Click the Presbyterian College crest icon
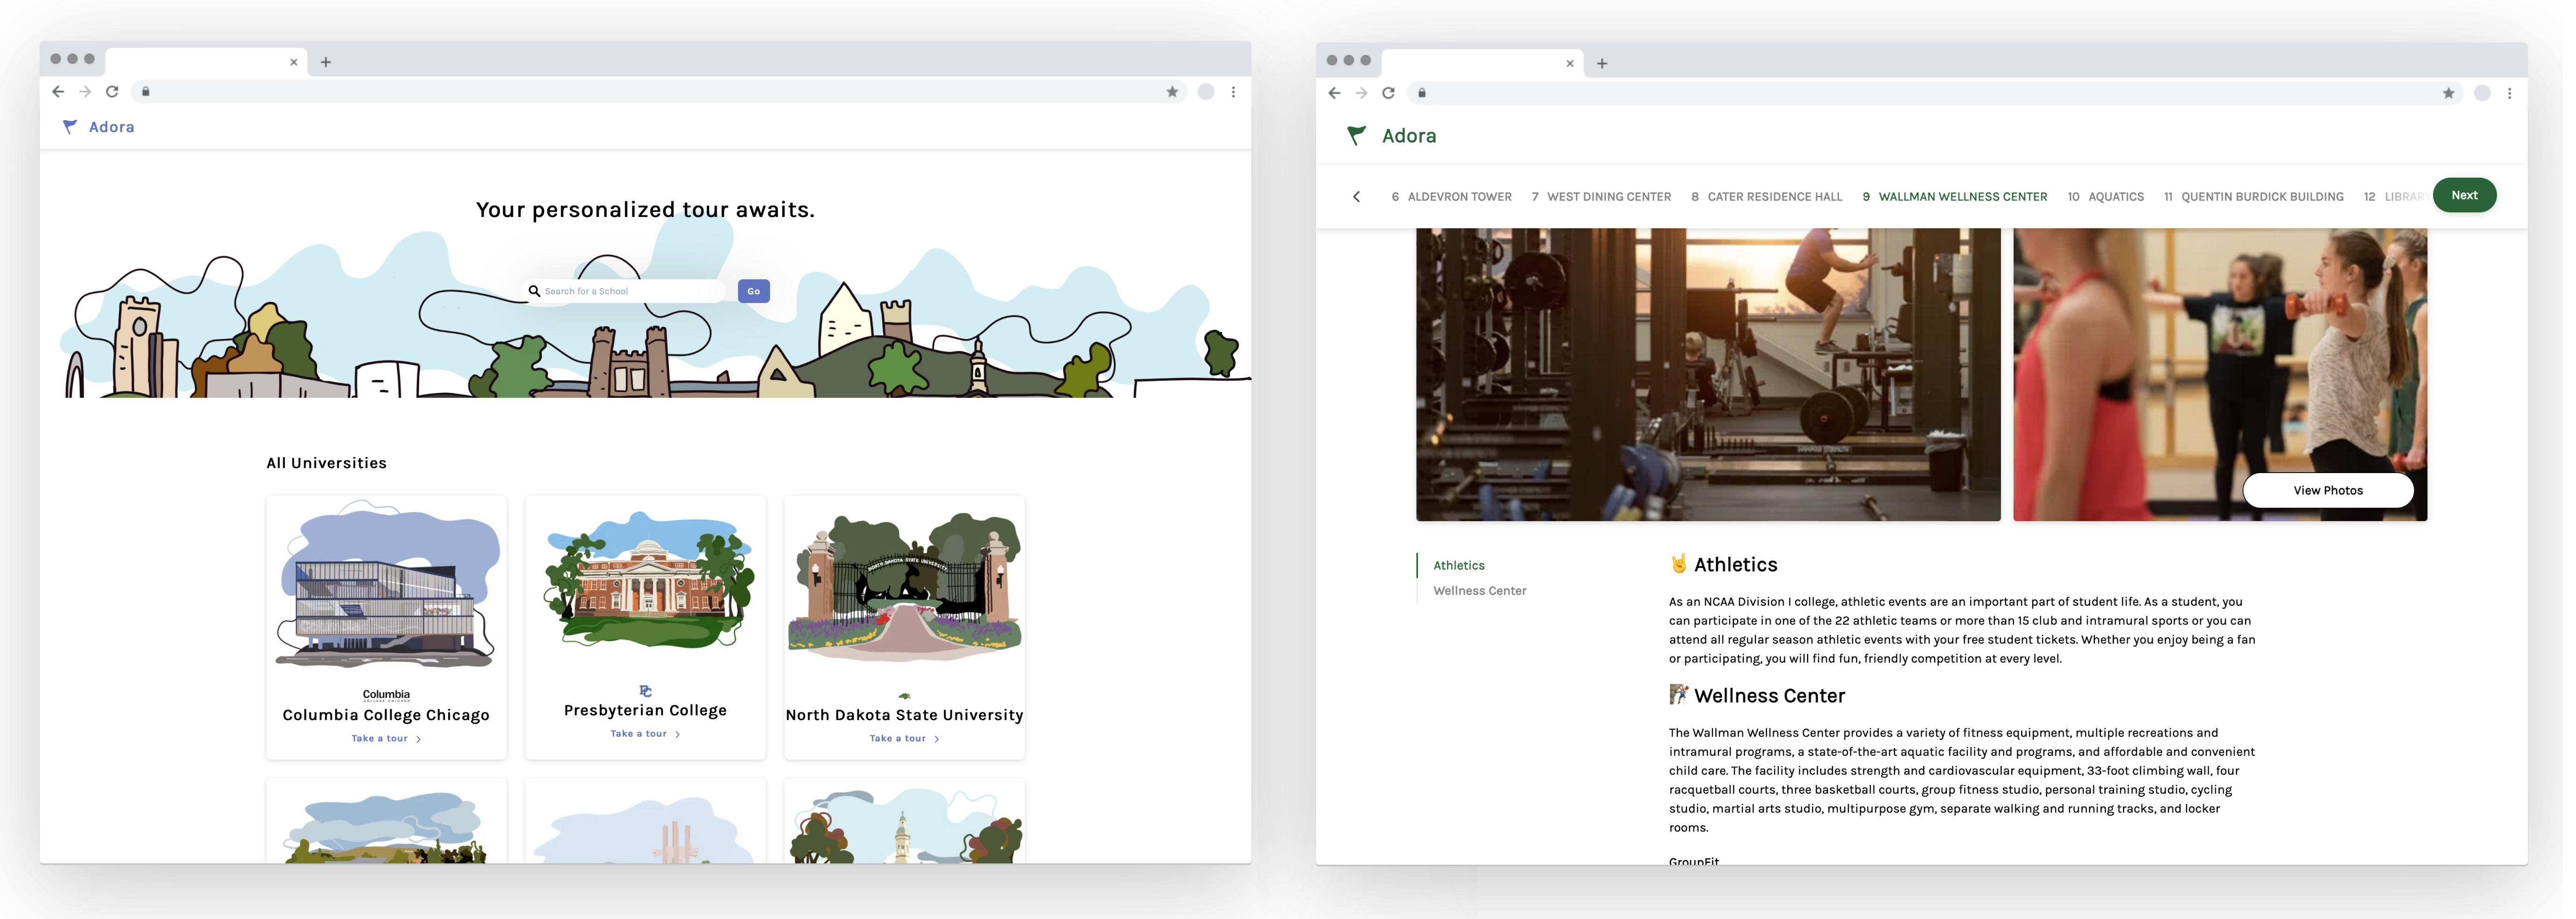The width and height of the screenshot is (2576, 919). pos(645,691)
